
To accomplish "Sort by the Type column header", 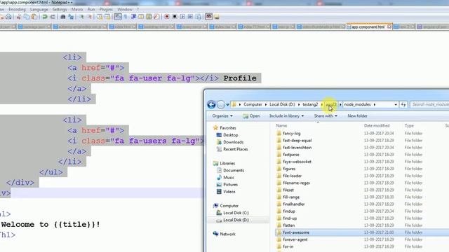I will coord(409,126).
